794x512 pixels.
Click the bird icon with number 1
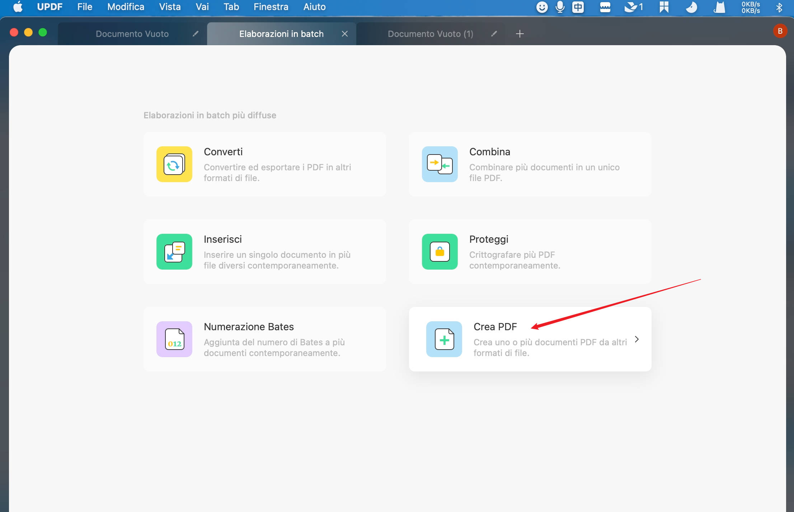click(634, 7)
